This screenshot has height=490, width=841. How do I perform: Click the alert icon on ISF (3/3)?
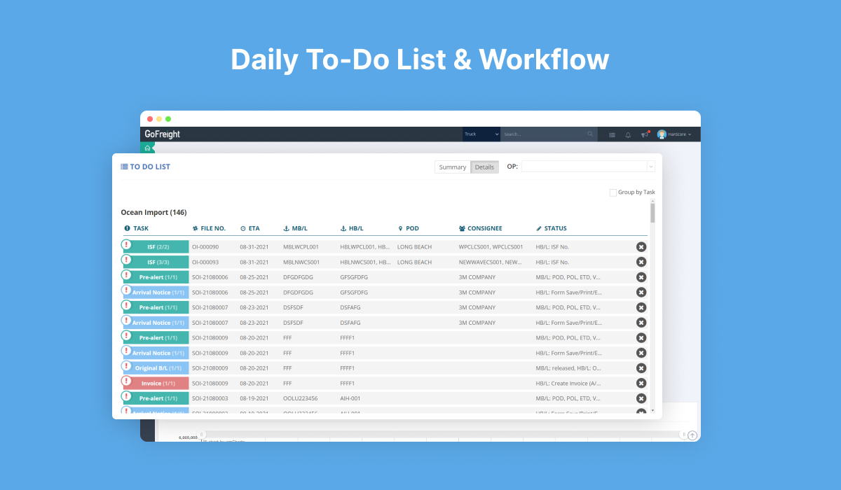126,260
